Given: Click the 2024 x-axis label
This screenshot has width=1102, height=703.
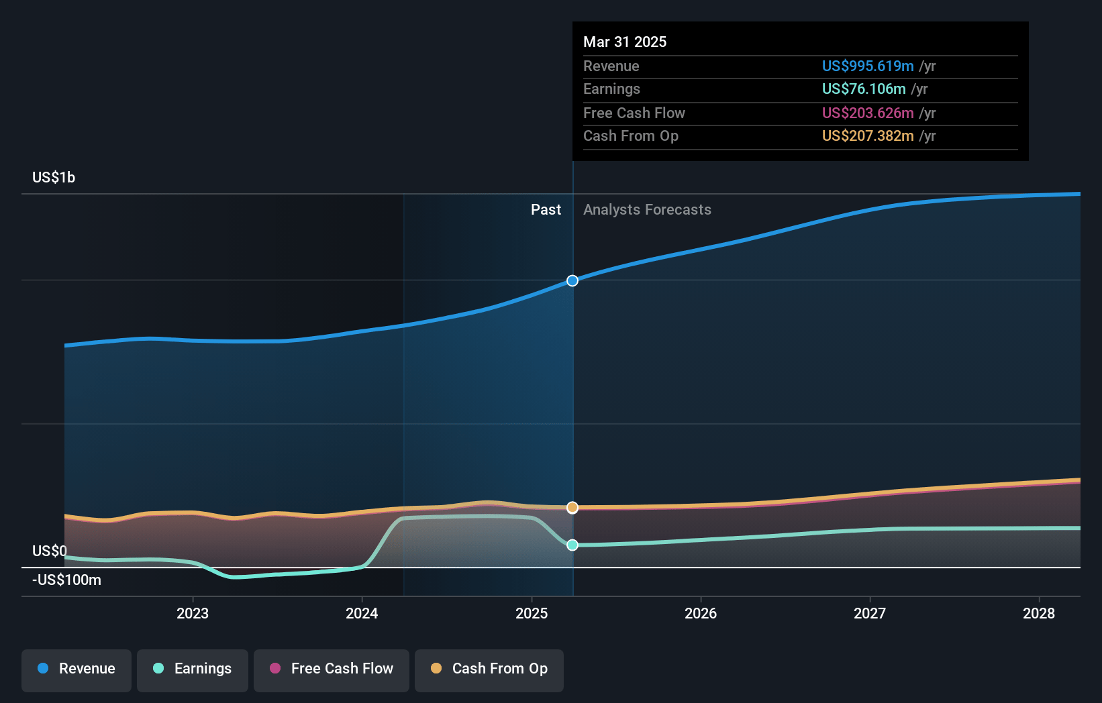Looking at the screenshot, I should click(362, 613).
